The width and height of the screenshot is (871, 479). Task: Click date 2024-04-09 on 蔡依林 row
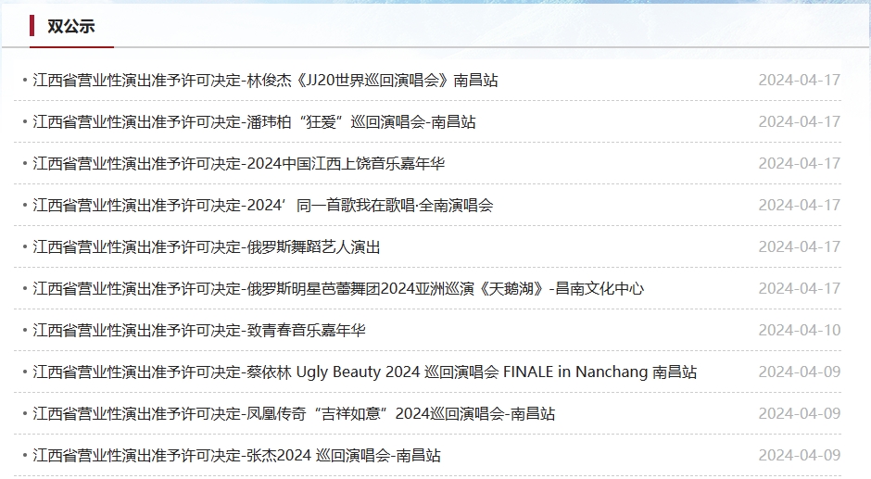coord(800,372)
